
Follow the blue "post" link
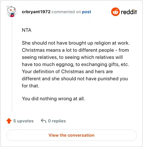point(87,12)
